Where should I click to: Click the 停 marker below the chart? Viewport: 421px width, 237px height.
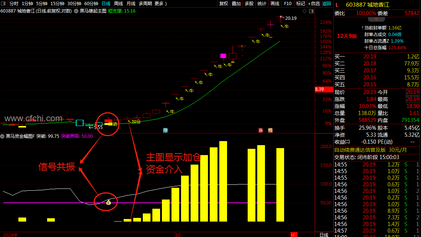165,130
